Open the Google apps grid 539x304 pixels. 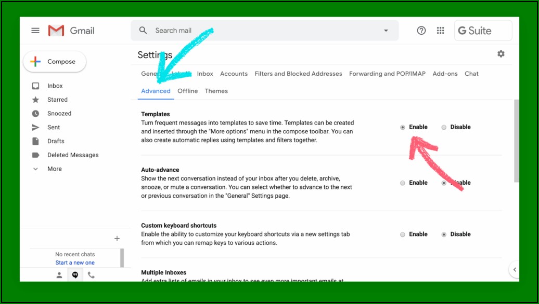coord(440,31)
